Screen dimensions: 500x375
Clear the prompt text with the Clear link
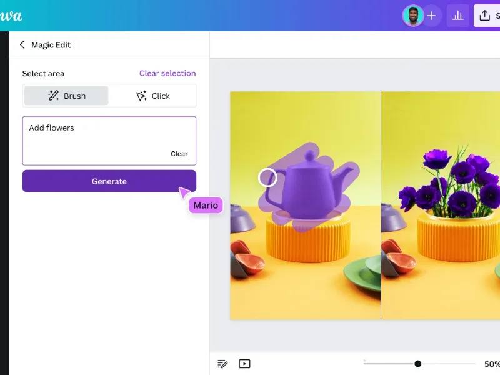179,153
